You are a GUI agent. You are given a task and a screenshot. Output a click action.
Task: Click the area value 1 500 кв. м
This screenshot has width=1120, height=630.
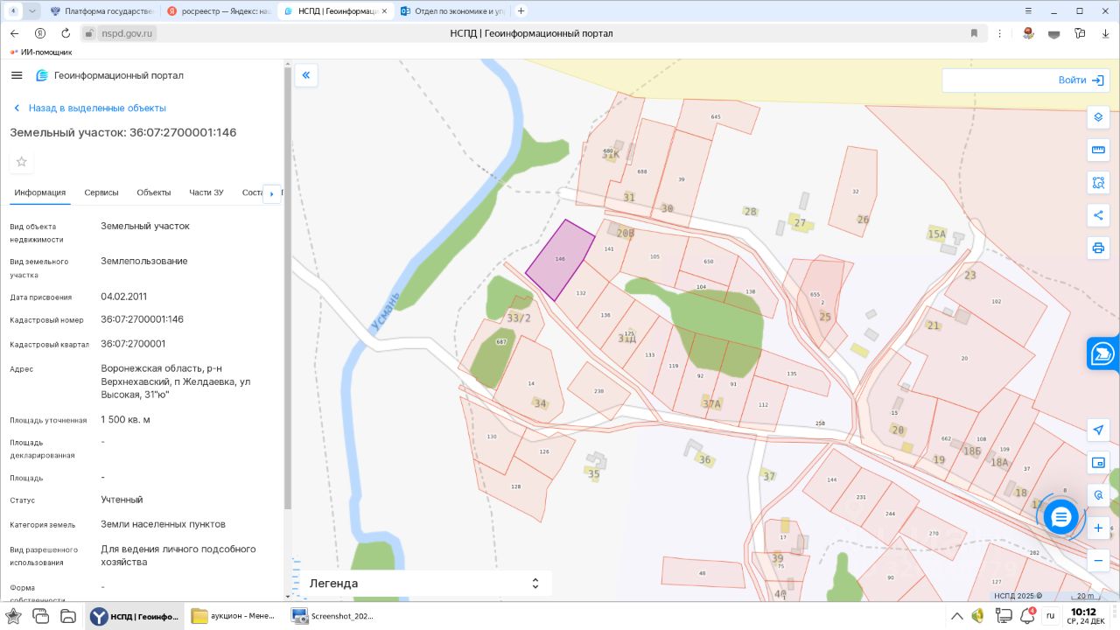tap(125, 419)
